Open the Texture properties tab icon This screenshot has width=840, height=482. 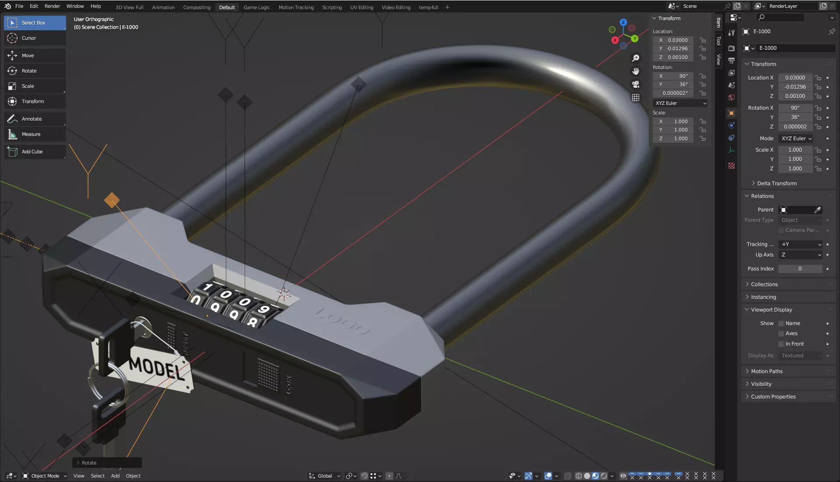[x=731, y=166]
